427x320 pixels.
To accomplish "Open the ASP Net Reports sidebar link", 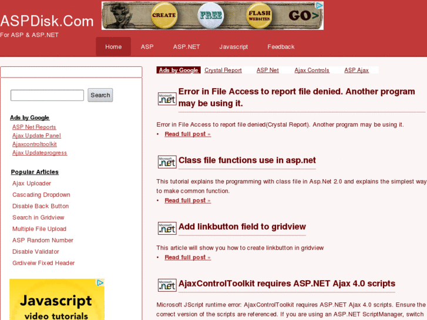I will [34, 127].
